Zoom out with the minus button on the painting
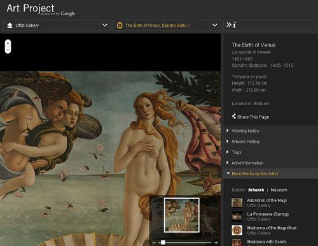The image size is (318, 246). (x=8, y=50)
